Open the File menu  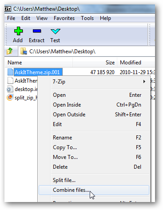(11, 18)
